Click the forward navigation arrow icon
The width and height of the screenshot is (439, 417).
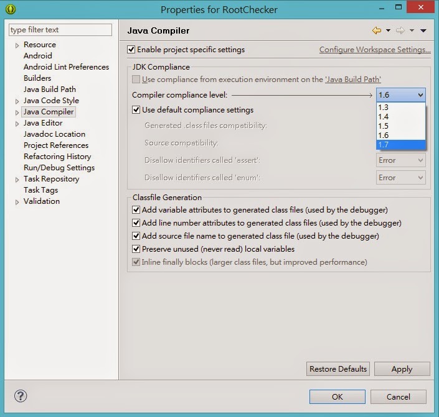pos(400,30)
